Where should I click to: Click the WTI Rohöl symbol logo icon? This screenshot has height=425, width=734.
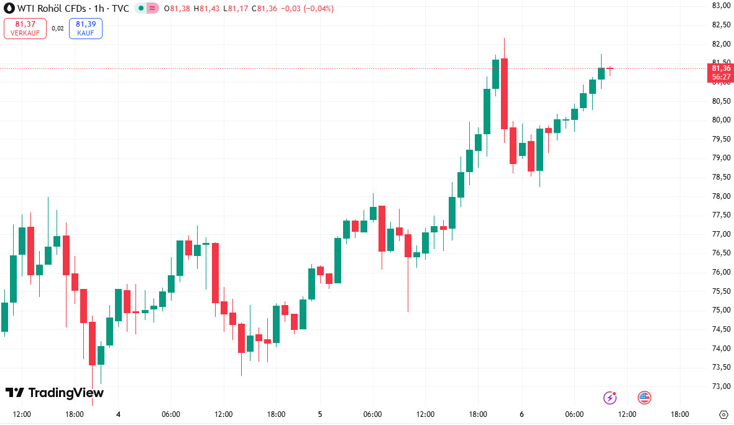(x=9, y=8)
